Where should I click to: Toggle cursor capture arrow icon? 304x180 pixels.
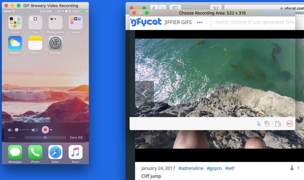coord(259,124)
